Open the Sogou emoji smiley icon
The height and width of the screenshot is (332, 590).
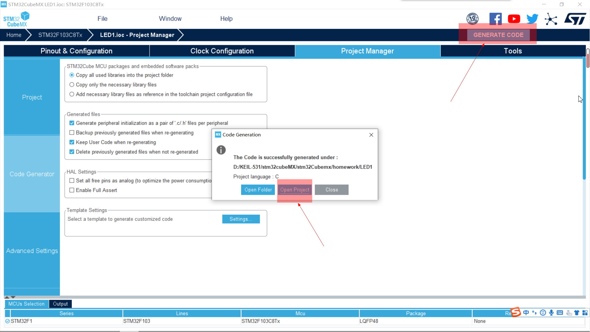(543, 313)
